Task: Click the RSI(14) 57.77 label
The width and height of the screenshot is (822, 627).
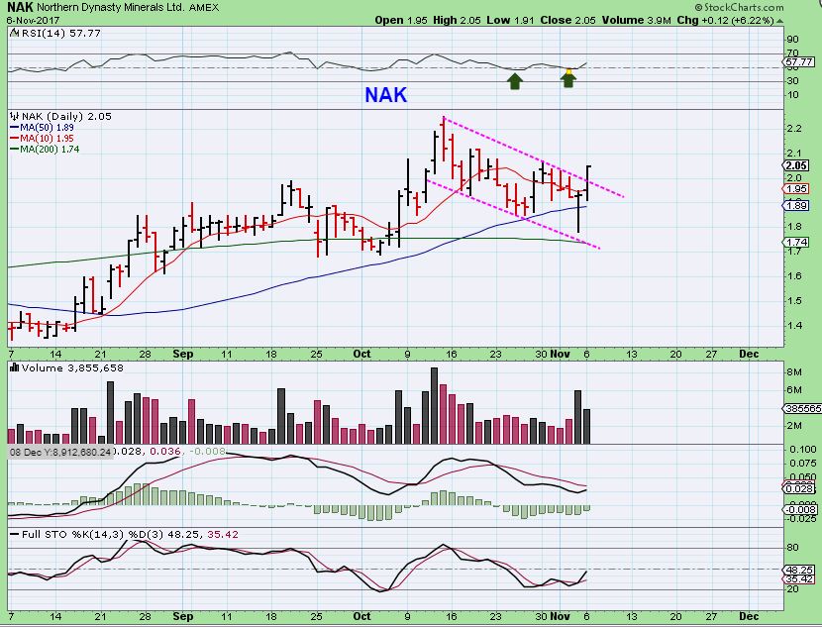Action: click(x=61, y=33)
